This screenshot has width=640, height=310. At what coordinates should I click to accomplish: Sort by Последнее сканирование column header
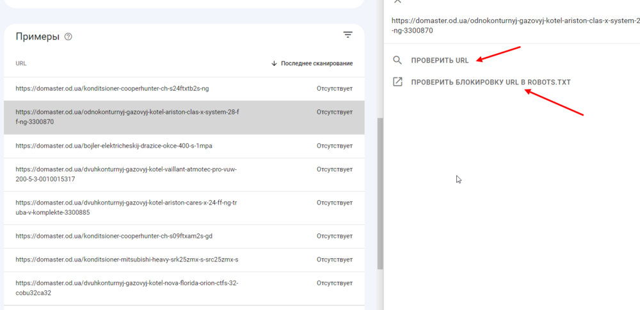pyautogui.click(x=316, y=63)
